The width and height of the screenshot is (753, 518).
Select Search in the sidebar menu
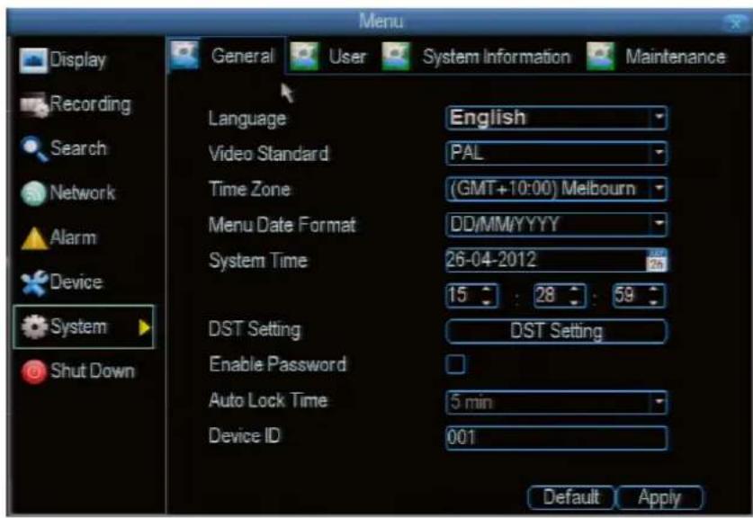64,148
